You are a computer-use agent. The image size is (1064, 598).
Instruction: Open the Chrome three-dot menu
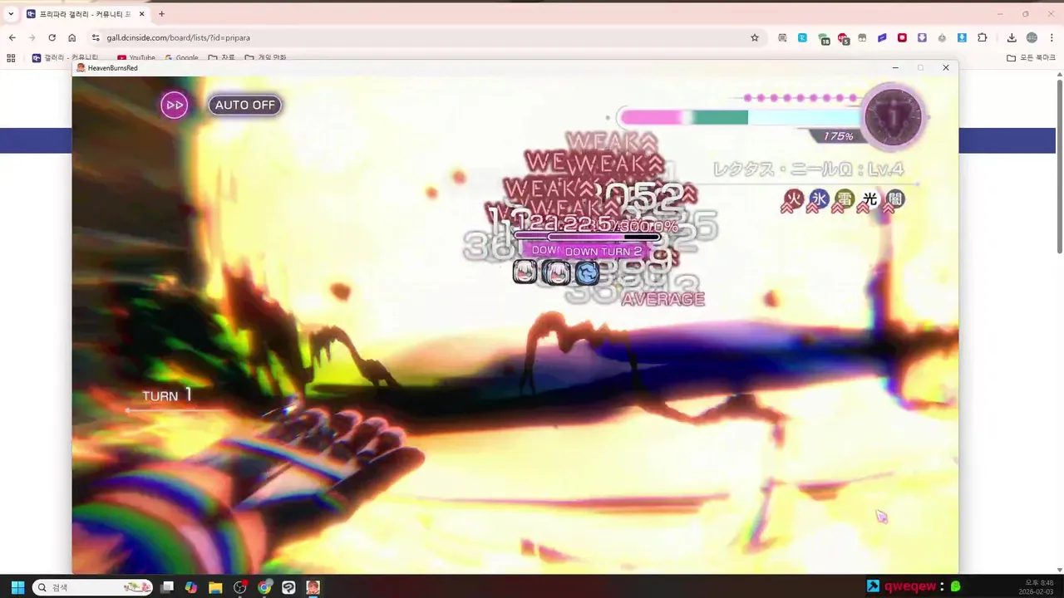tap(1052, 37)
